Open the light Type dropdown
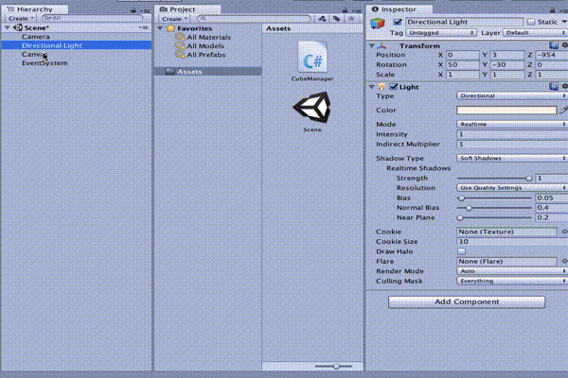This screenshot has width=568, height=378. pyautogui.click(x=511, y=96)
